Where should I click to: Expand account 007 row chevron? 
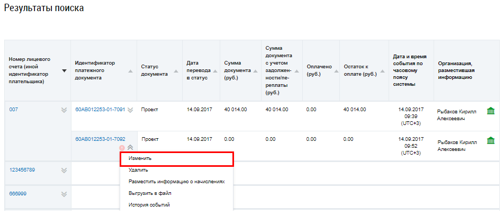point(64,110)
